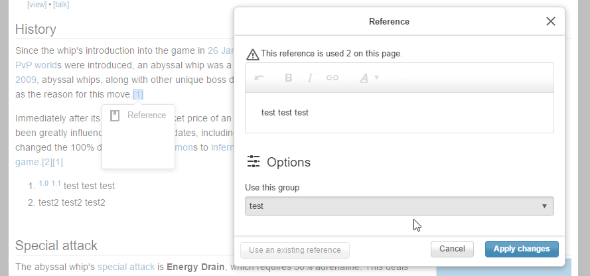Insert a link using the chain icon
This screenshot has width=590, height=276.
(332, 78)
